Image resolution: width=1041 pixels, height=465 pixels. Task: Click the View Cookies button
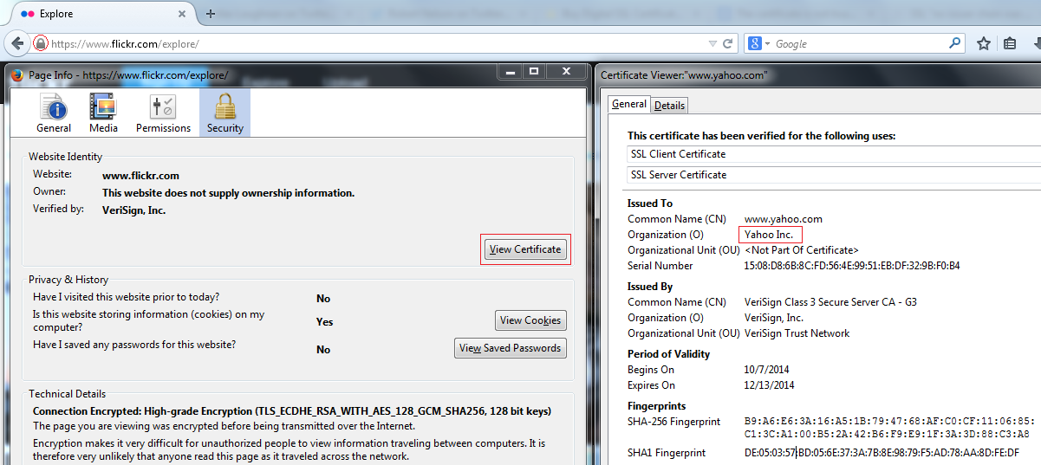[x=530, y=320]
